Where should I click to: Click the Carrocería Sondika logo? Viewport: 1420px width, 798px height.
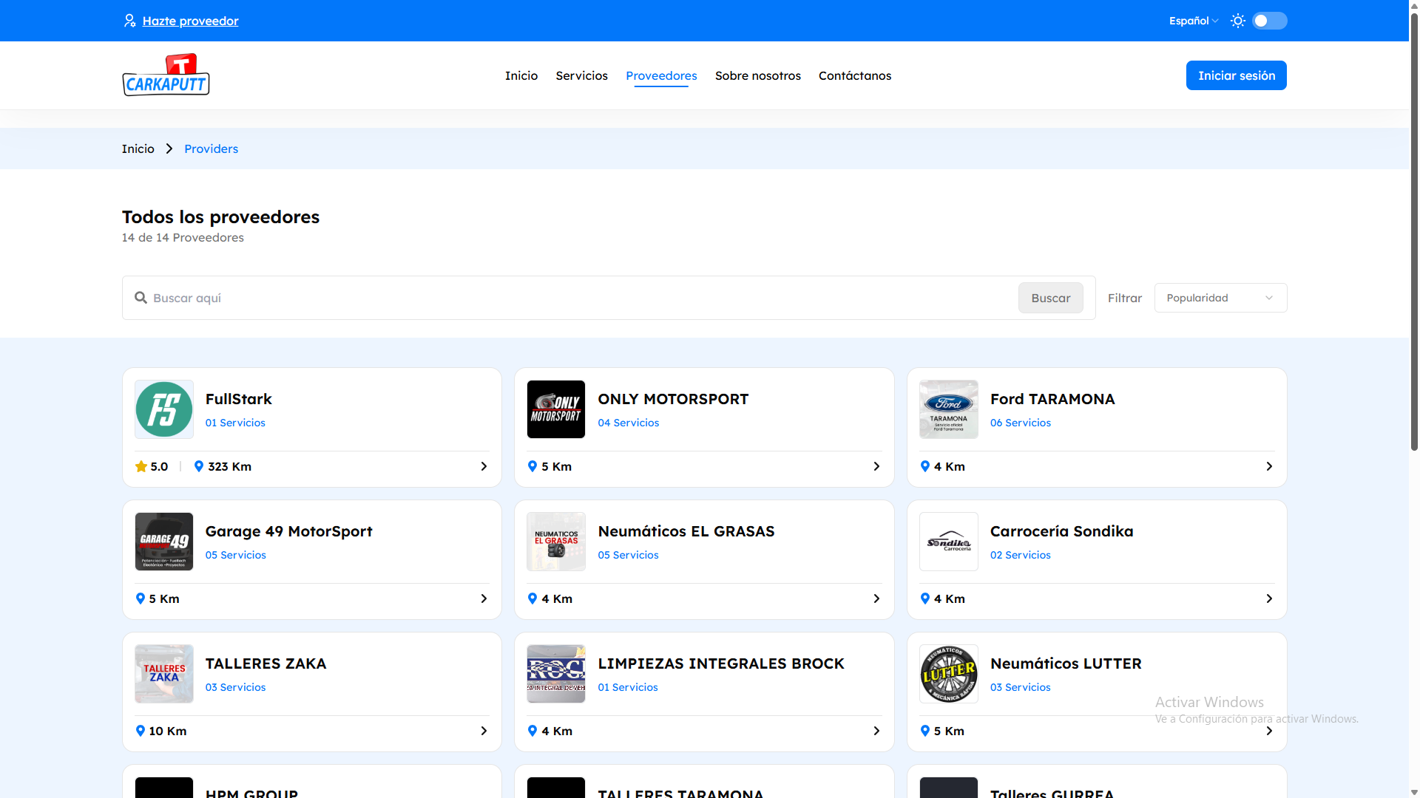[x=949, y=542]
